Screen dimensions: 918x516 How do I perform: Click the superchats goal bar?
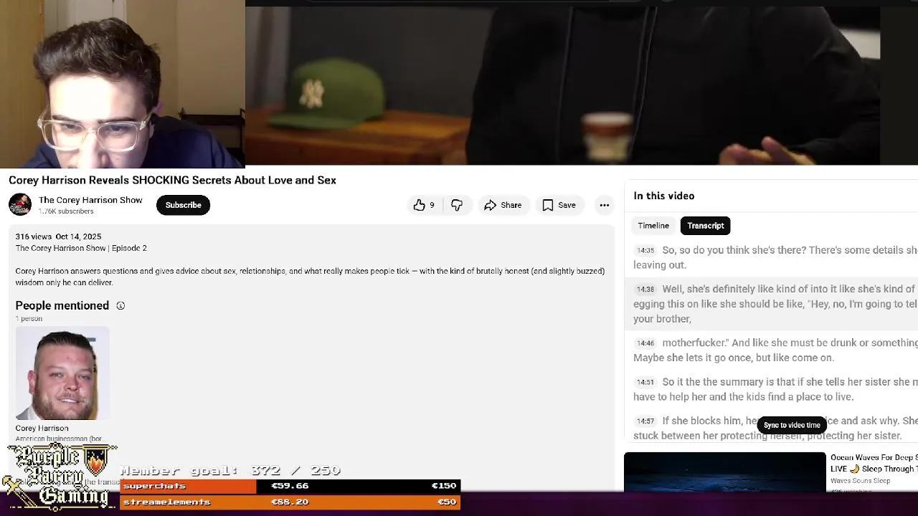point(290,486)
